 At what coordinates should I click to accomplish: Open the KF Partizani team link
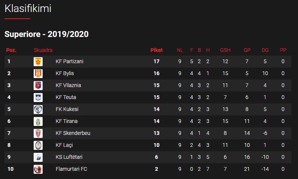click(70, 61)
